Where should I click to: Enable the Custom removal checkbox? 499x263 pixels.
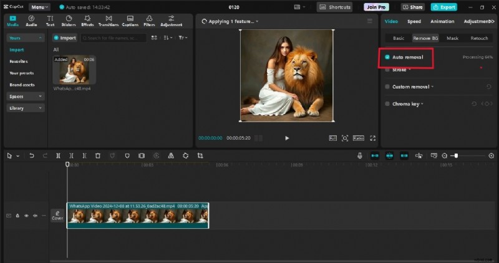(387, 87)
